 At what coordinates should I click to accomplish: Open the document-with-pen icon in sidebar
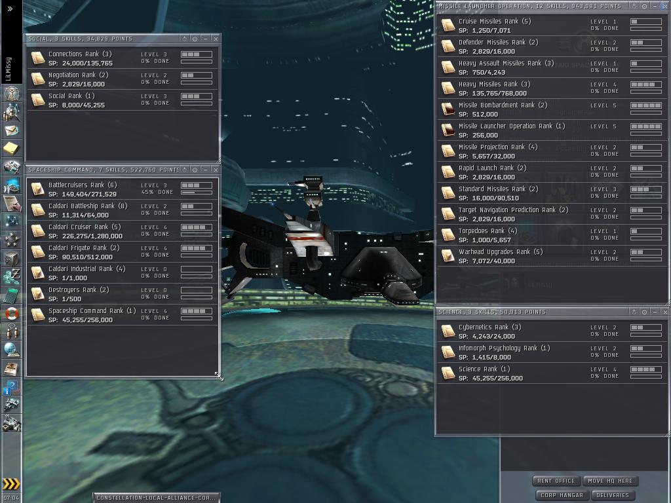11,204
